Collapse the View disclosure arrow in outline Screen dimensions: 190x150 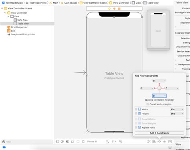(x=8, y=16)
